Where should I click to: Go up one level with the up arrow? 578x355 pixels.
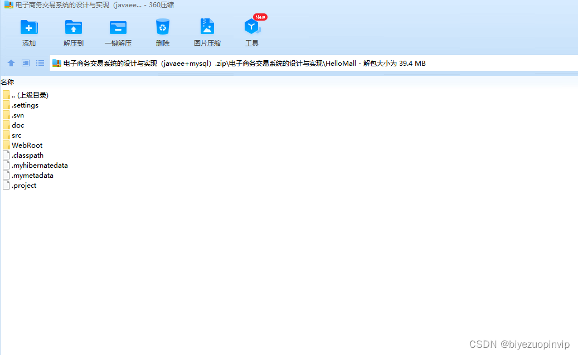coord(11,63)
